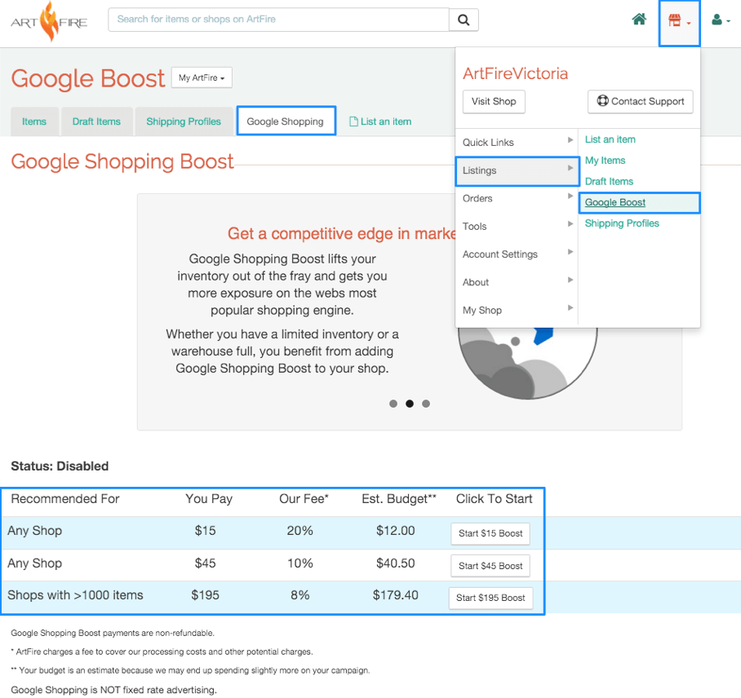Screen dimensions: 741x698
Task: Click the 'Status: Disabled' text
Action: (60, 466)
